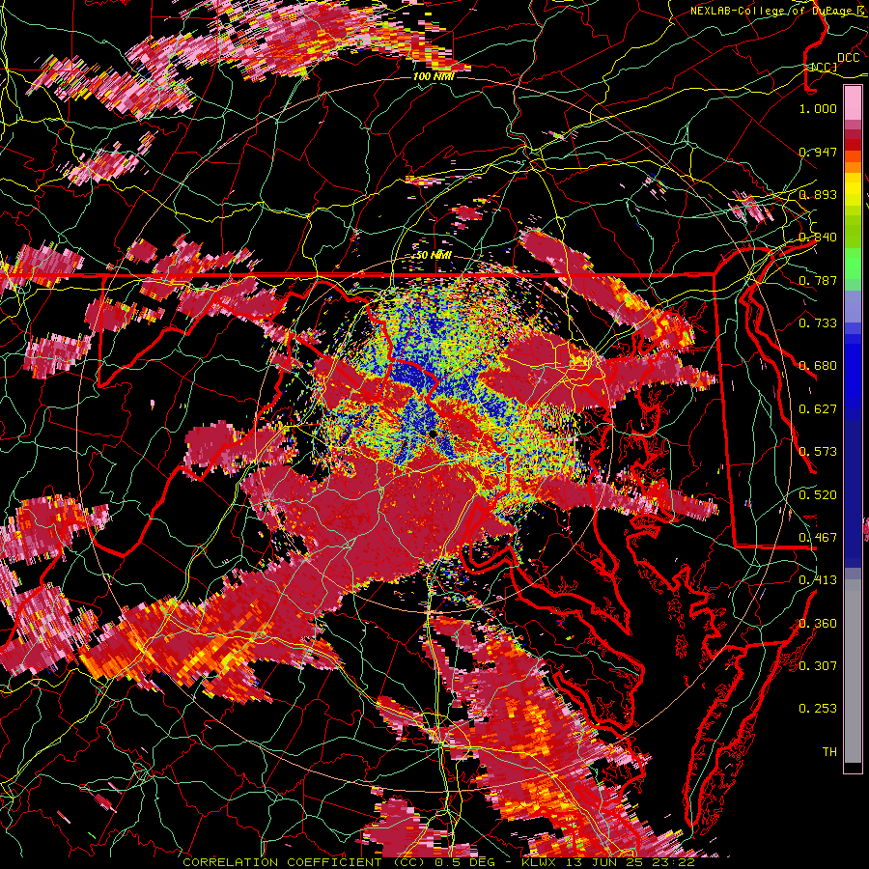Click the 0.627 scale value

point(818,409)
